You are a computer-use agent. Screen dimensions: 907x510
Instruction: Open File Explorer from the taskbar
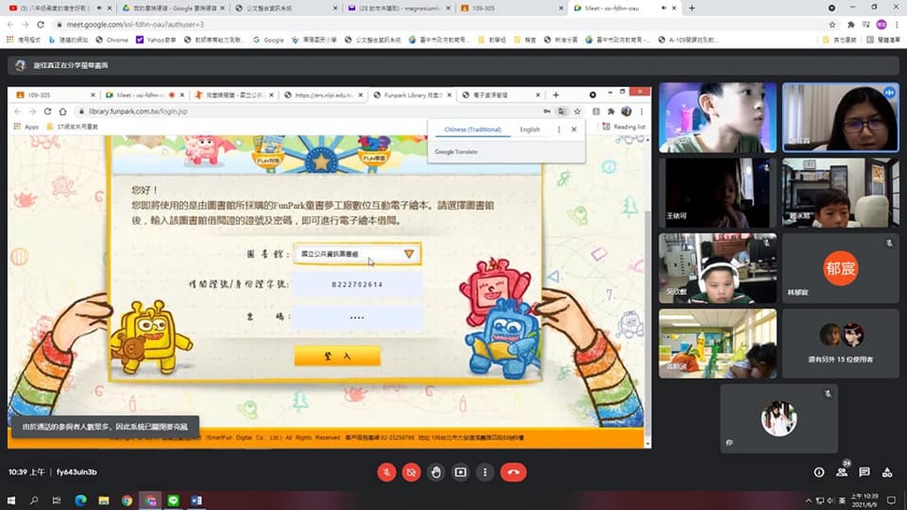[x=104, y=500]
